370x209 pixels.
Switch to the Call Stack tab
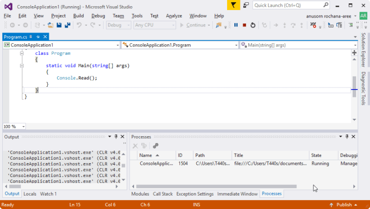point(163,194)
